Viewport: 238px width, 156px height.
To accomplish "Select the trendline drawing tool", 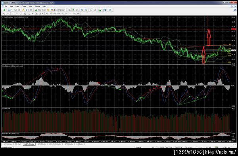I will click(x=21, y=14).
